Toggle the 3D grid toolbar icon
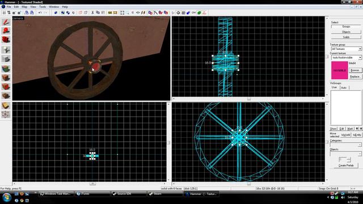This screenshot has height=204, width=363. [x=9, y=12]
